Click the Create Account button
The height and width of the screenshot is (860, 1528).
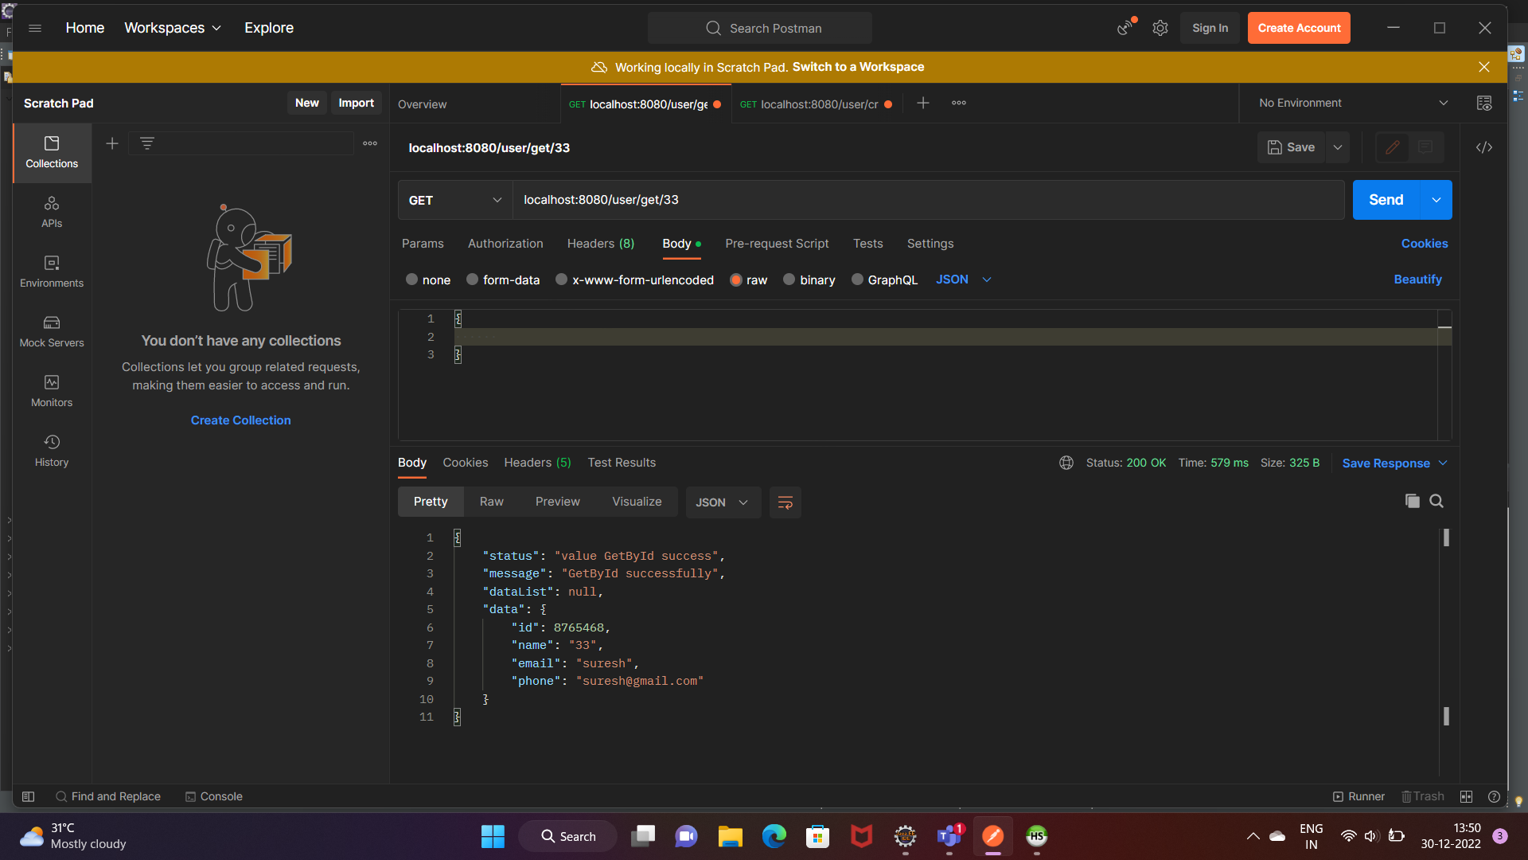pos(1299,28)
